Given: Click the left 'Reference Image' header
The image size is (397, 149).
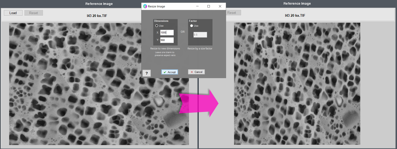Looking at the screenshot, I should coord(99,4).
